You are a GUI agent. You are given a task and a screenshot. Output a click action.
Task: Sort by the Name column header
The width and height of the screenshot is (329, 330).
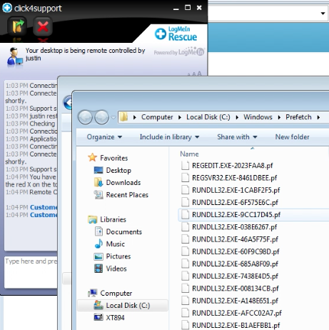pos(189,154)
